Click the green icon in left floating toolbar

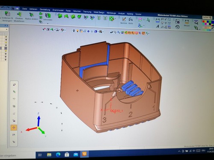[x=14, y=92]
